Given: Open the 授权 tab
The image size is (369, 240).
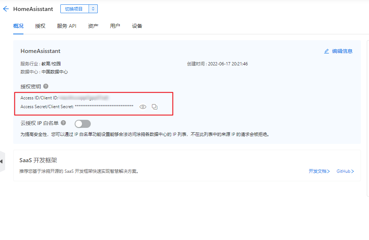Looking at the screenshot, I should pos(40,26).
